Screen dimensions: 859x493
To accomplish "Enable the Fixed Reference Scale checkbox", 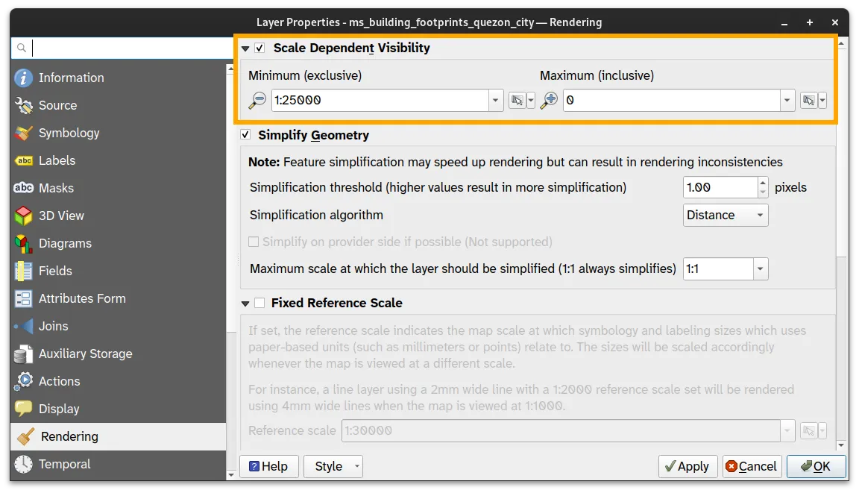I will pyautogui.click(x=259, y=303).
